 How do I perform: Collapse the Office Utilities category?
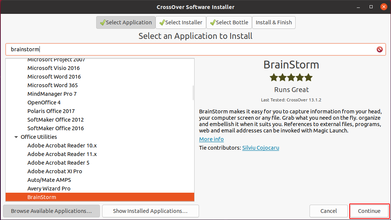[x=16, y=137]
